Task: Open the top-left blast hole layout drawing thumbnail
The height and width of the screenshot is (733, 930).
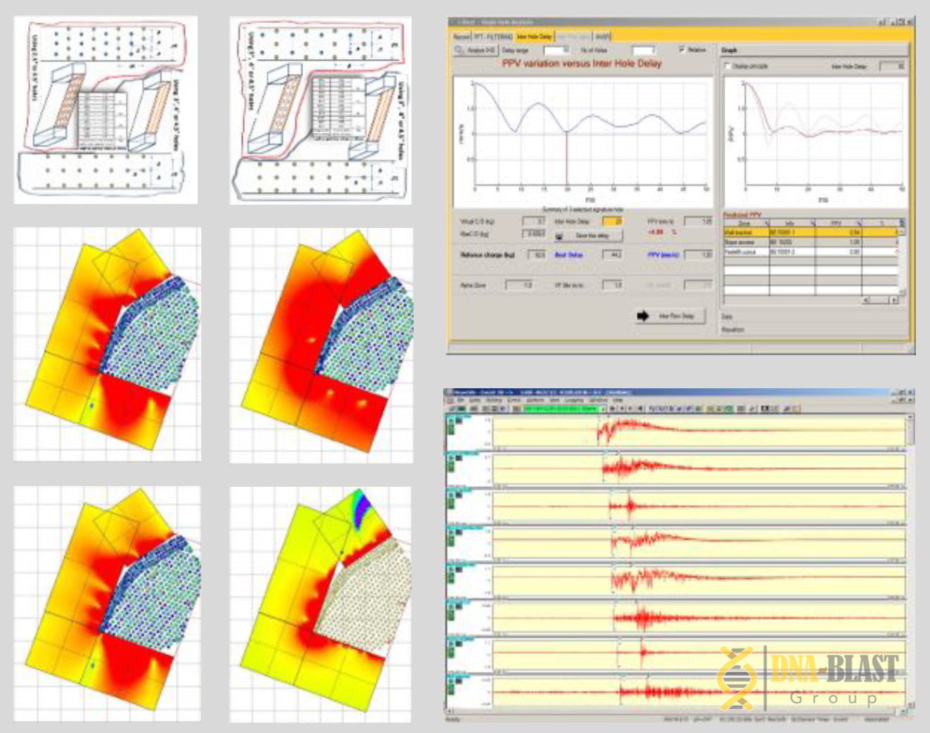Action: point(106,110)
